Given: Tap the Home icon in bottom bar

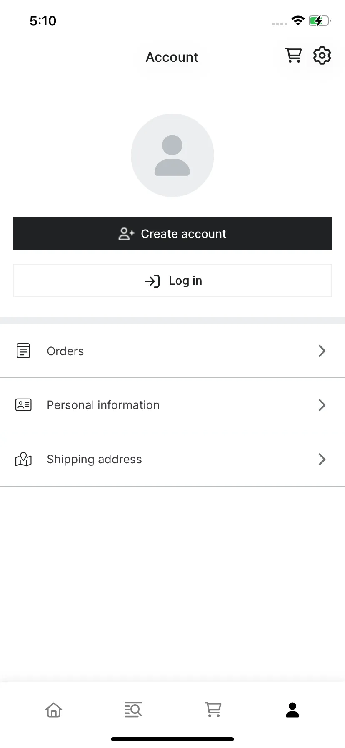Looking at the screenshot, I should (x=54, y=710).
